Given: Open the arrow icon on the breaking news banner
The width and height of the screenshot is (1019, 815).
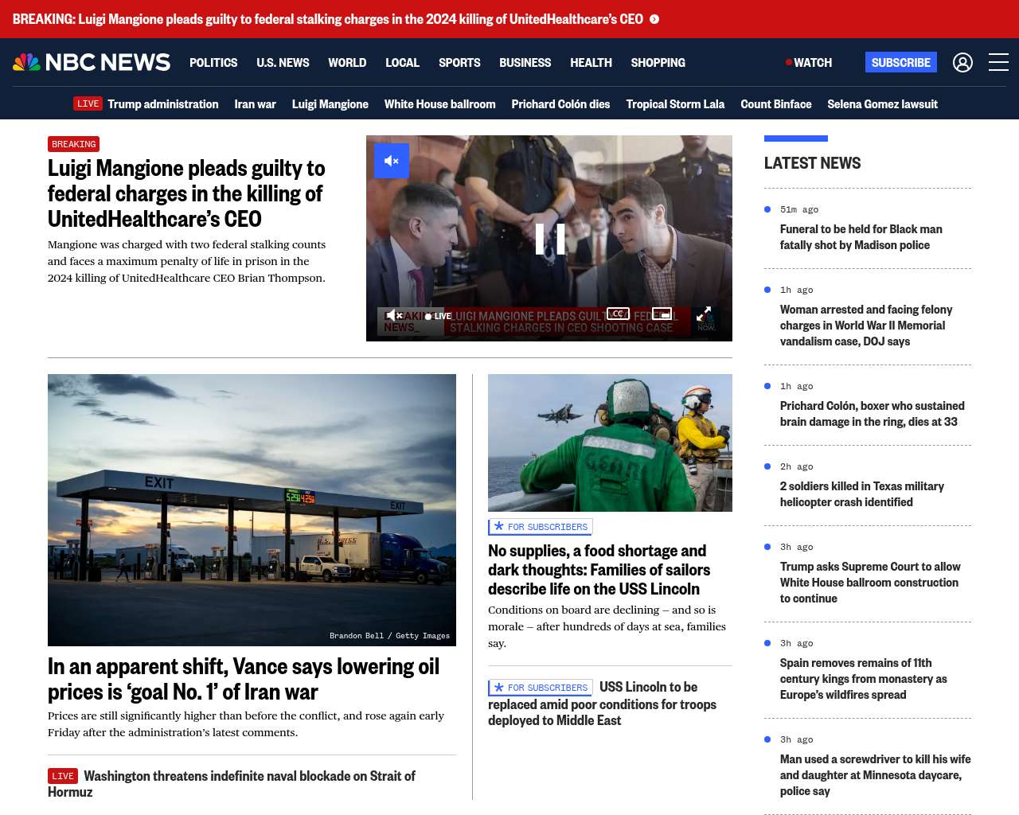Looking at the screenshot, I should tap(654, 19).
